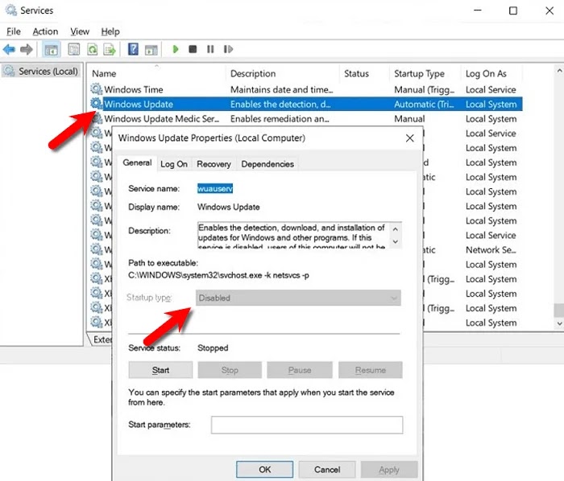
Task: Go forward using the right arrow icon
Action: click(x=27, y=49)
